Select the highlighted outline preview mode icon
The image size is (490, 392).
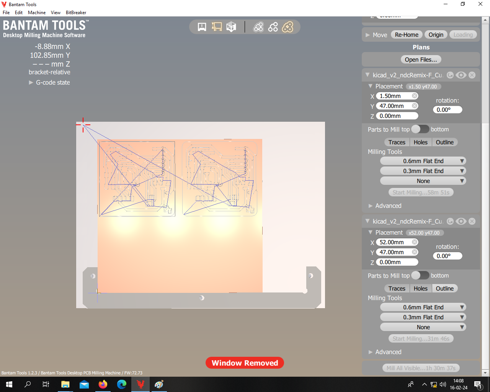click(x=287, y=27)
